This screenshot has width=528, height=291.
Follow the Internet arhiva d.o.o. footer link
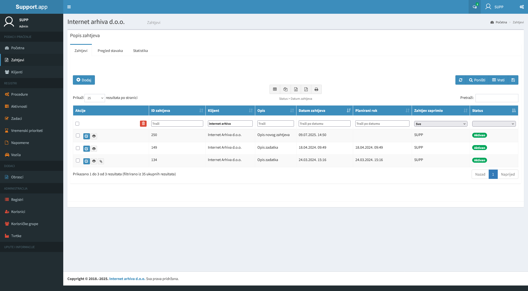[x=127, y=279]
